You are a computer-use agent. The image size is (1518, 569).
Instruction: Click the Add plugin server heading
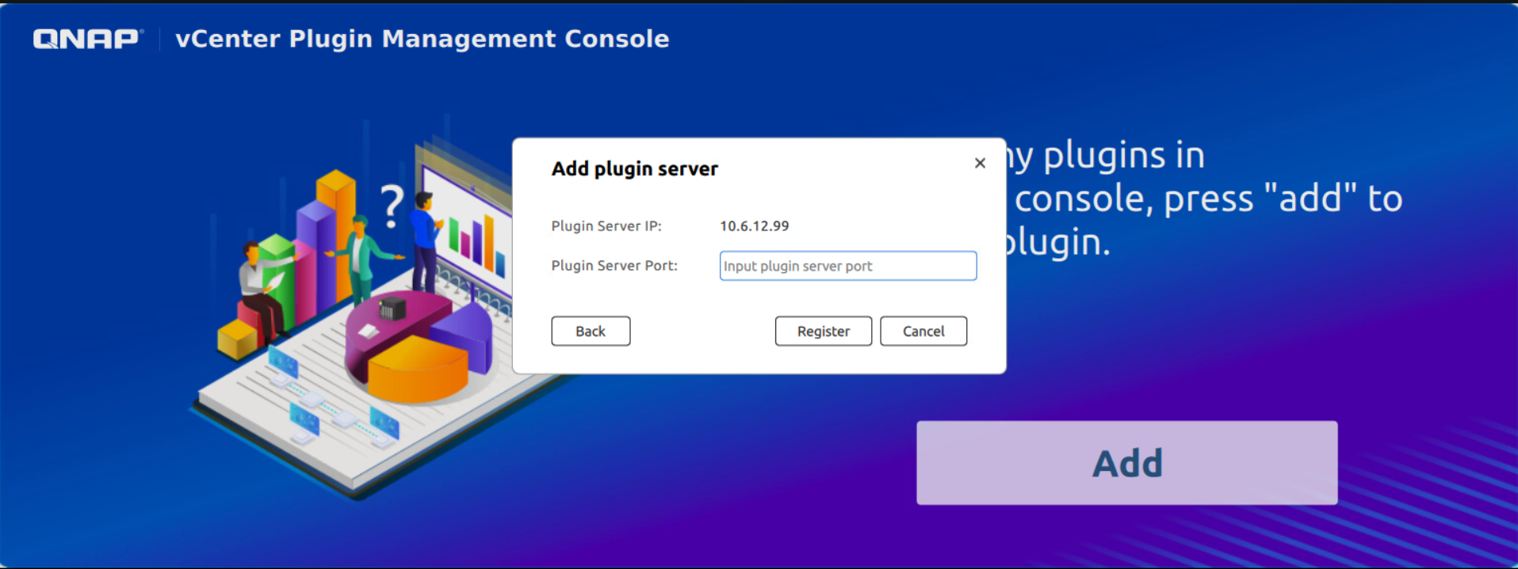click(634, 169)
